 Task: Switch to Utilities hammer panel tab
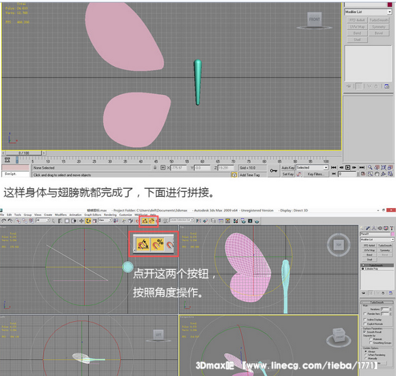[392, 228]
